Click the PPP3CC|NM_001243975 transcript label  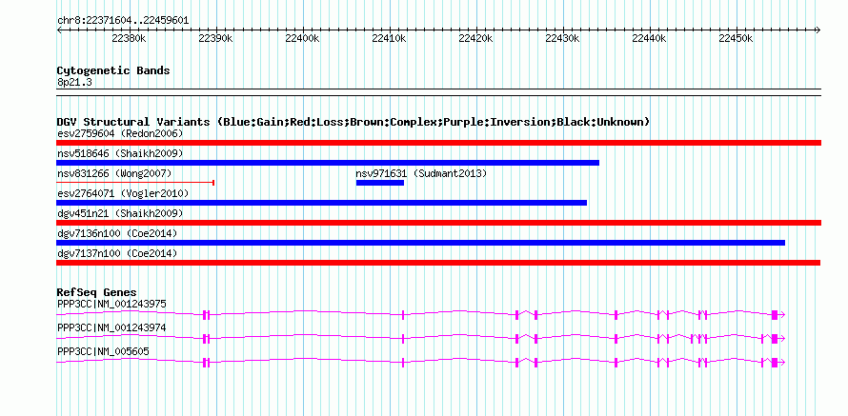(x=111, y=305)
